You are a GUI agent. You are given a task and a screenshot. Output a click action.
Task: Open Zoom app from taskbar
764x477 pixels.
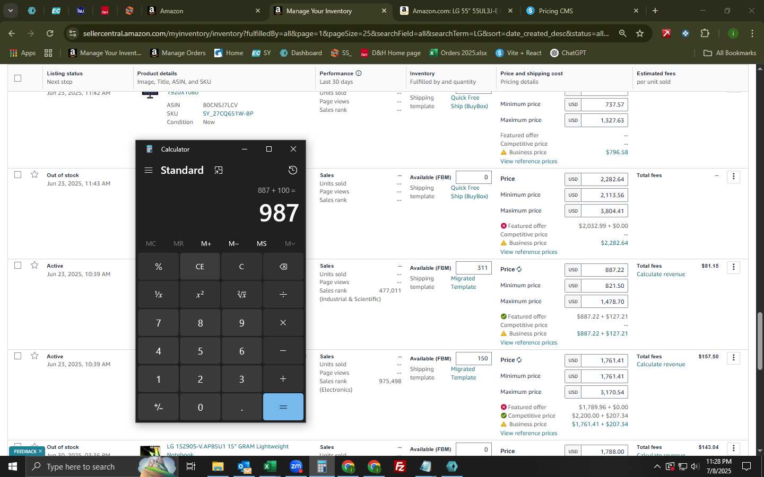tap(296, 466)
